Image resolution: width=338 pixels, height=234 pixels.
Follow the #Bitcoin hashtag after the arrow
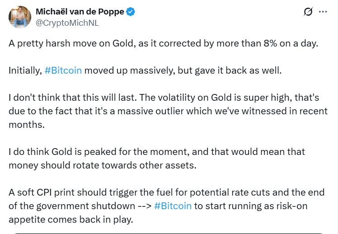173,206
